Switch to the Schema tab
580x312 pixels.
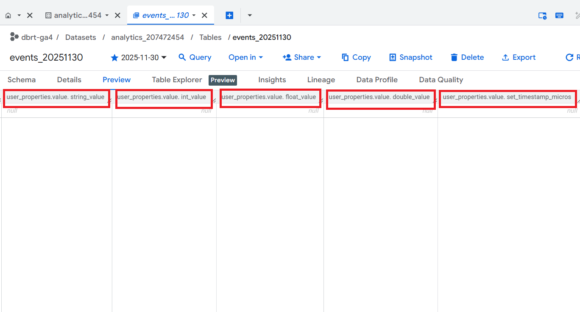click(22, 80)
